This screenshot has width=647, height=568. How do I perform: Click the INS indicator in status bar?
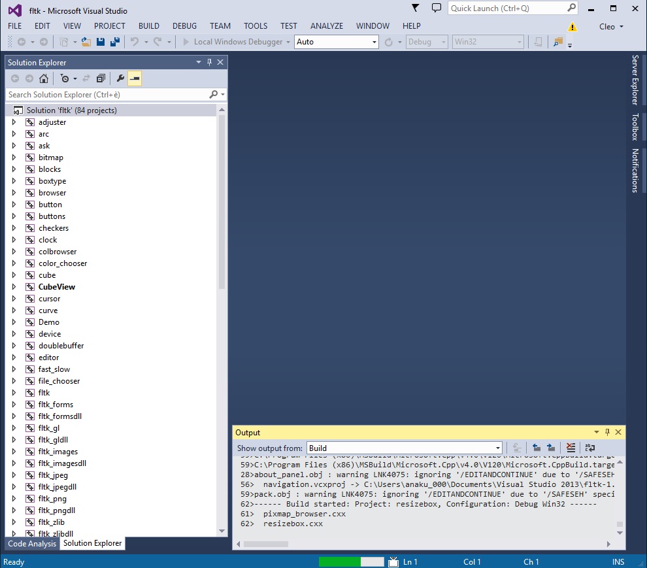click(x=618, y=562)
